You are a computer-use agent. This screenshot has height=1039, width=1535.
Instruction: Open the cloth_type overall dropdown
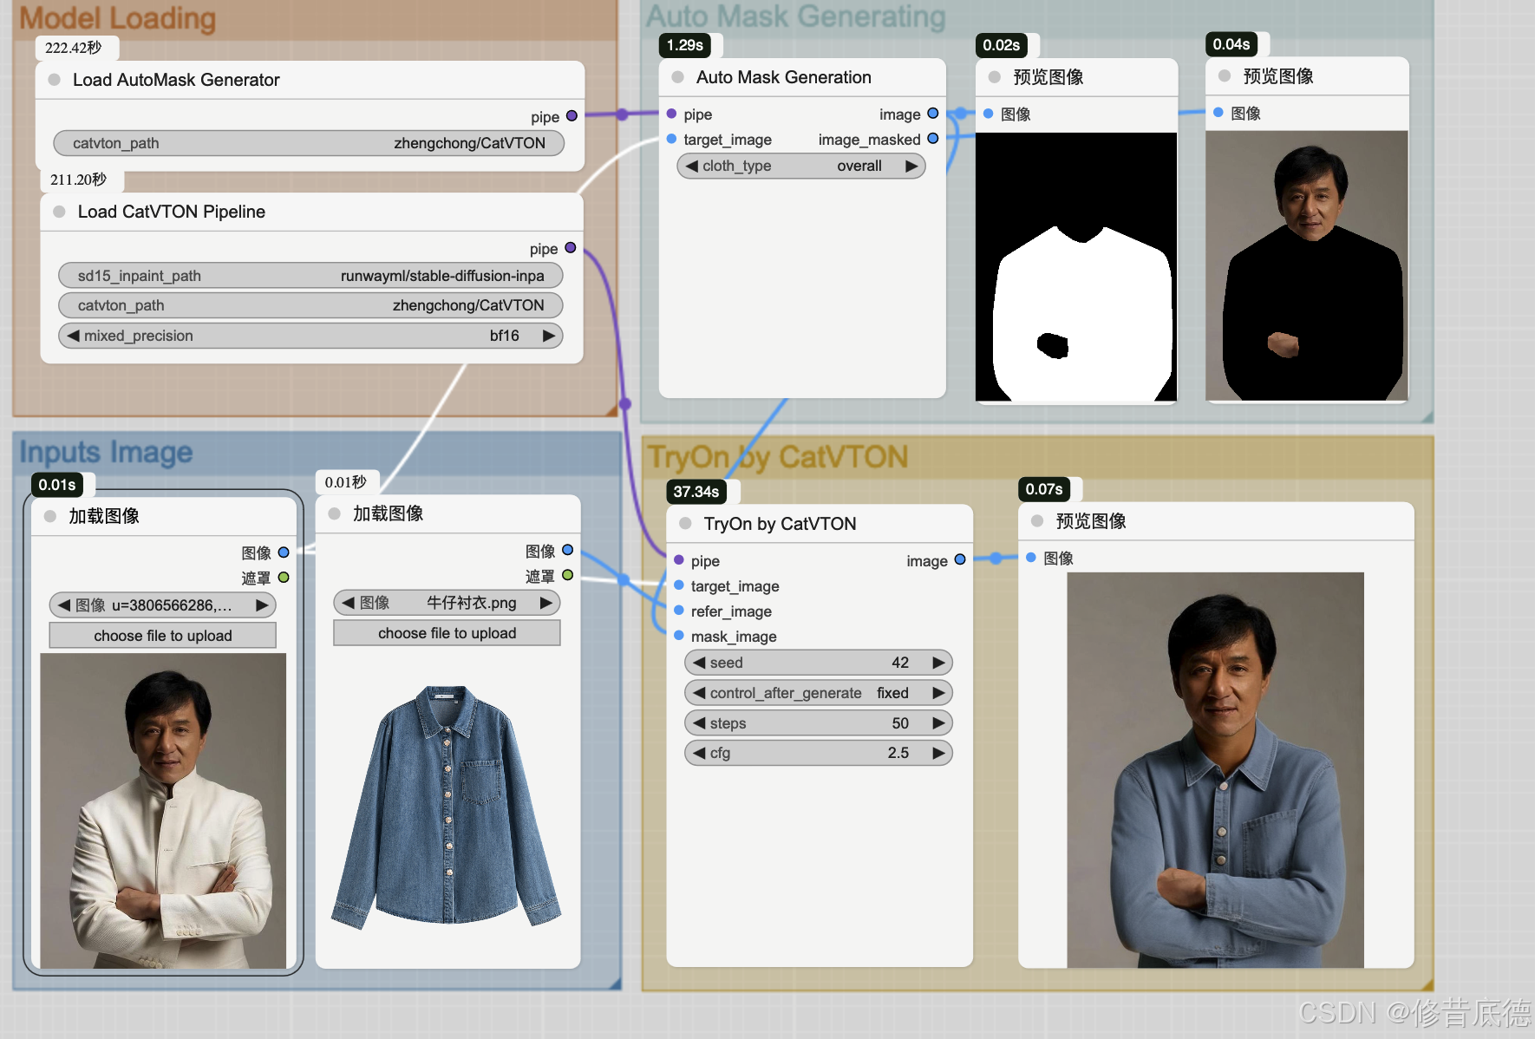point(801,166)
